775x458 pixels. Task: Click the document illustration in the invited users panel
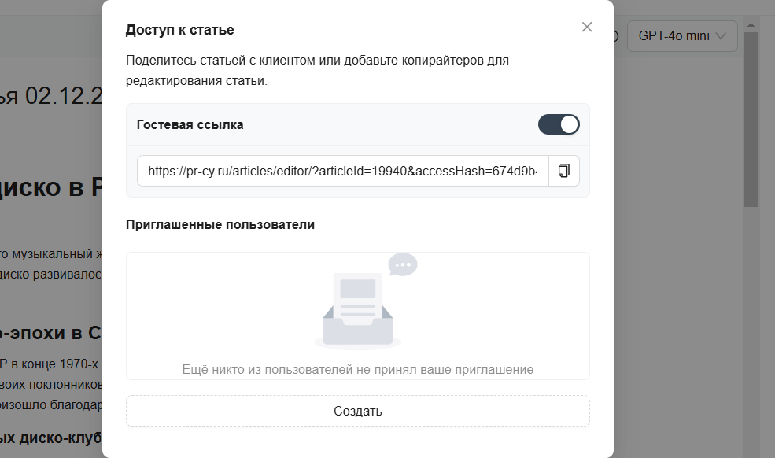[x=358, y=307]
